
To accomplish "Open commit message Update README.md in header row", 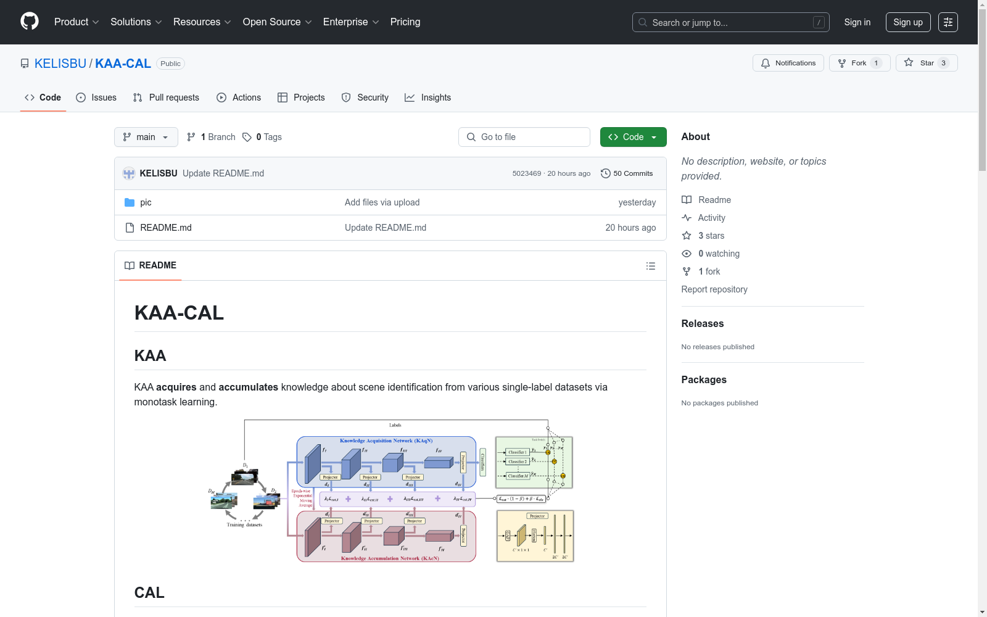I will coord(223,173).
